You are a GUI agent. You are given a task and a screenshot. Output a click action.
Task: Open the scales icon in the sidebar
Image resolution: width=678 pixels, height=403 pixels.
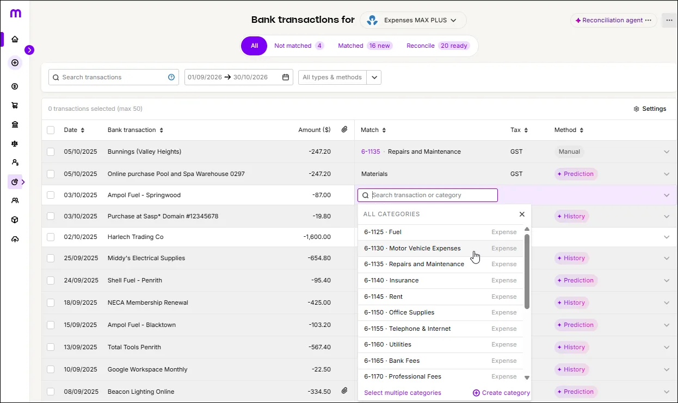point(15,143)
